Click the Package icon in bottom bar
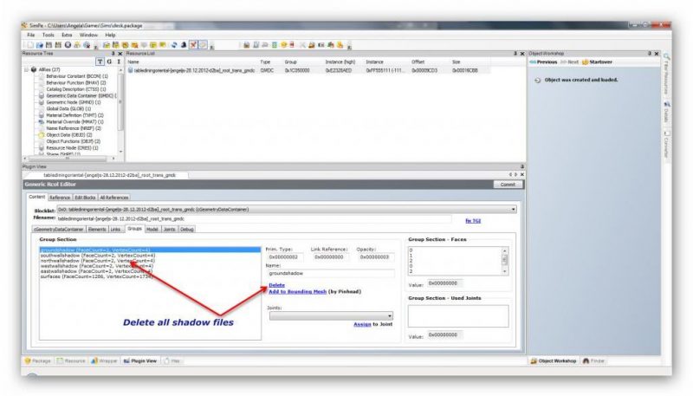693x396 pixels. pos(27,360)
